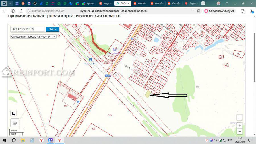Open Windows Start menu

(x=4, y=140)
